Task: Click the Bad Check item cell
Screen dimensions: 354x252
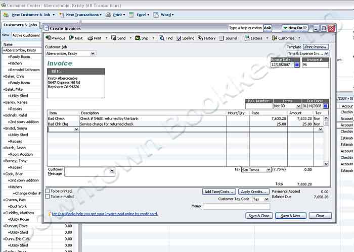Action: tap(63, 118)
